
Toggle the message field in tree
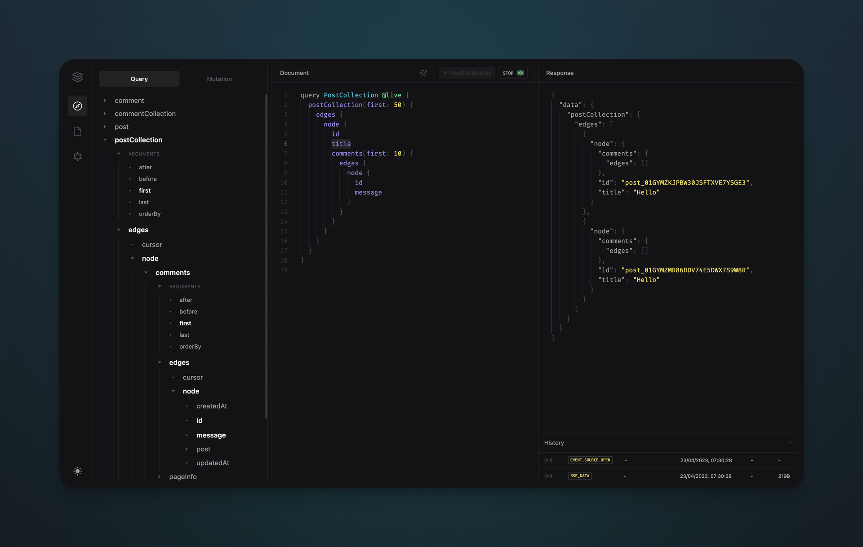tap(211, 435)
